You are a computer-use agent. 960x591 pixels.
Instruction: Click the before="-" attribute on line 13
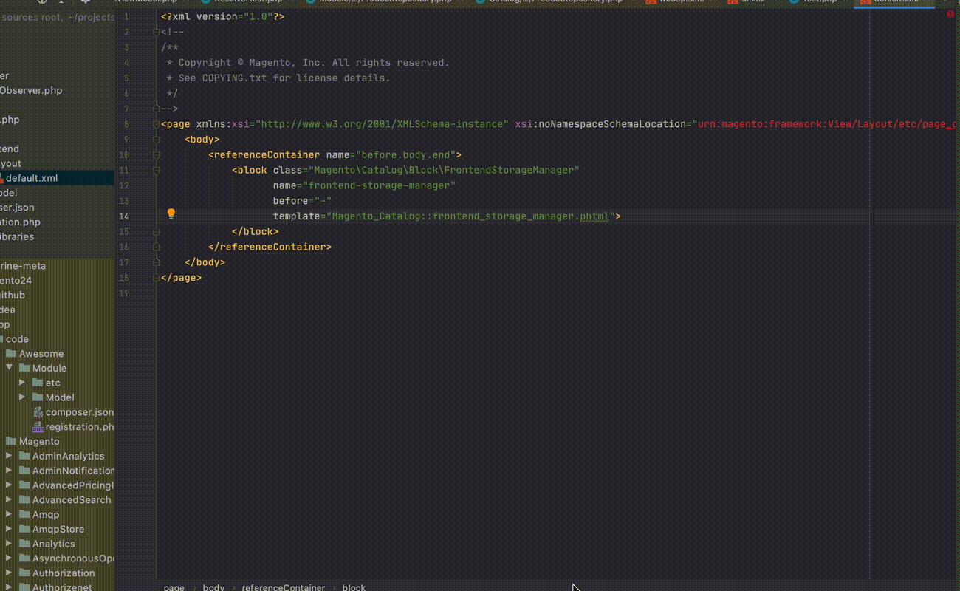[302, 201]
